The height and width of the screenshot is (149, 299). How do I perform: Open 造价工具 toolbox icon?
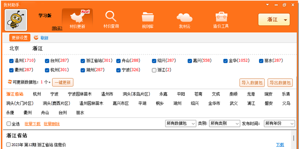[x=221, y=20]
